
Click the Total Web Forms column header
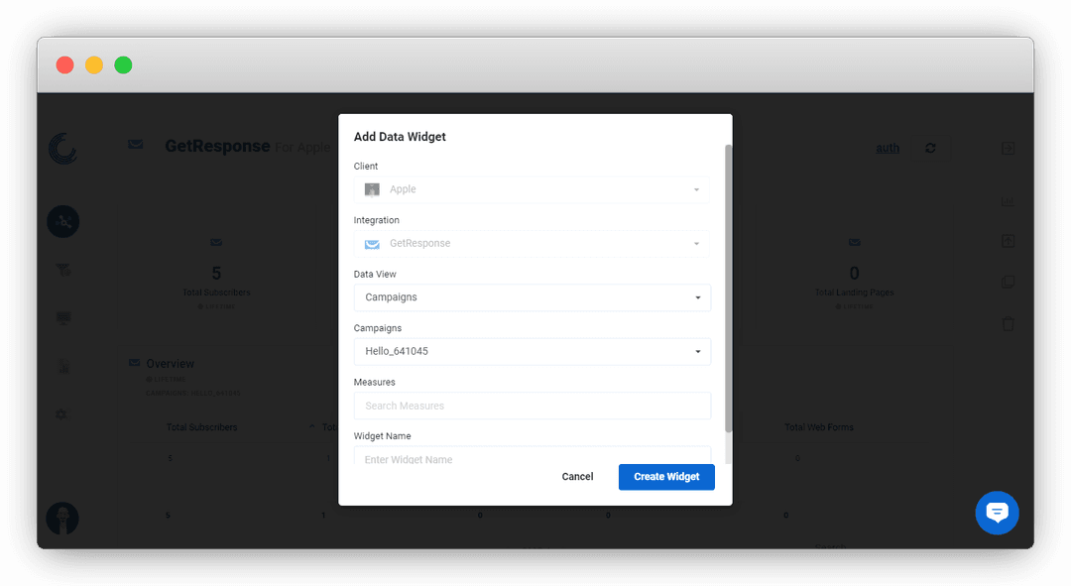tap(818, 427)
